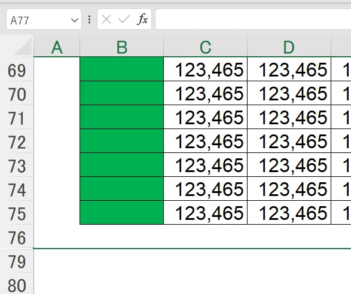Select row 72 header

pos(17,141)
